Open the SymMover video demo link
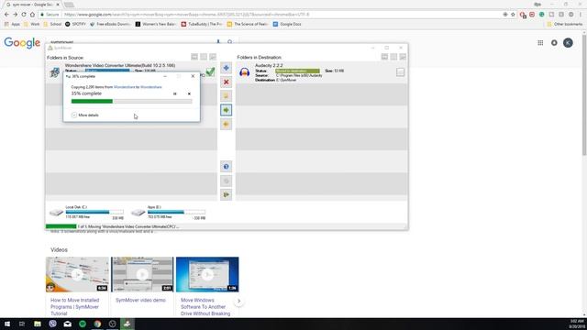The height and width of the screenshot is (330, 587). (140, 300)
